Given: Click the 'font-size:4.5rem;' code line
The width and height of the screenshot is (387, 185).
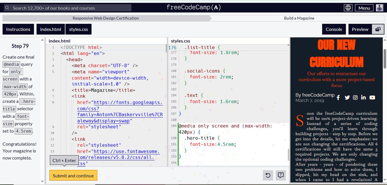Looking at the screenshot, I should pyautogui.click(x=213, y=144).
